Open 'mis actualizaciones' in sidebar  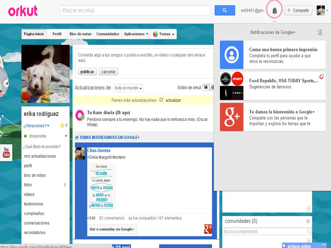(40, 156)
